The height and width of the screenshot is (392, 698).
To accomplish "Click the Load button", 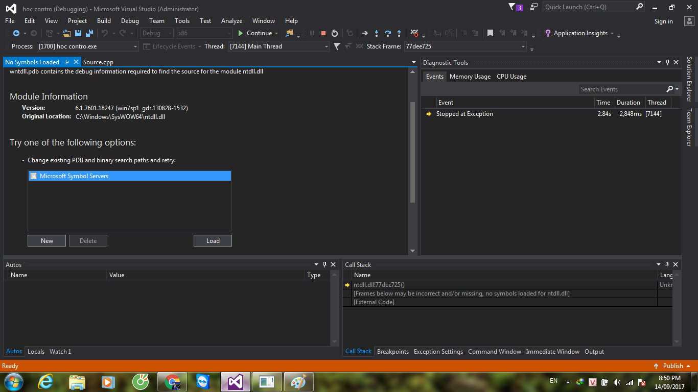I will 213,241.
